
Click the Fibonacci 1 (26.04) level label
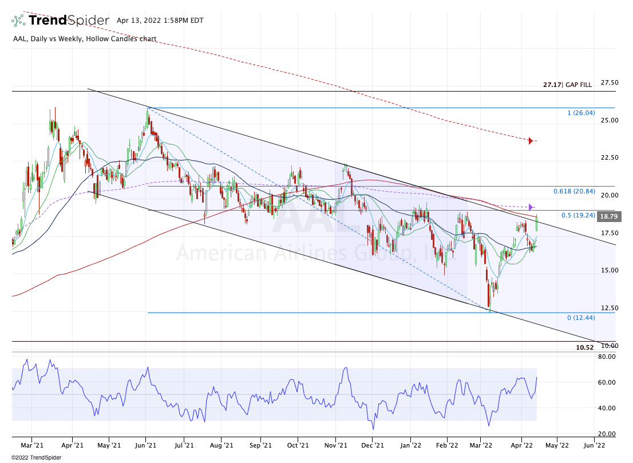[581, 113]
